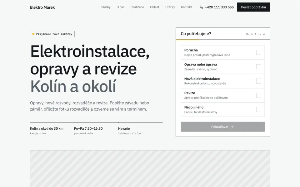Image resolution: width=300 pixels, height=187 pixels.
Task: Click the Co potřebujete? heading
Action: tap(196, 34)
